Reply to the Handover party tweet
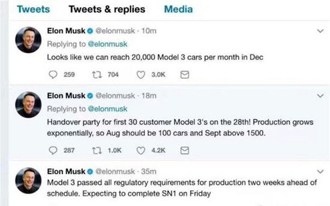 [x=53, y=150]
